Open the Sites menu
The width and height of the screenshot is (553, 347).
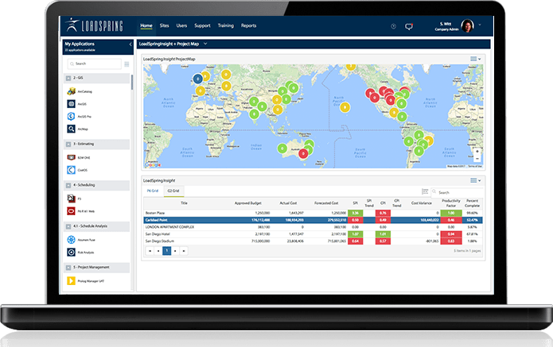coord(165,25)
